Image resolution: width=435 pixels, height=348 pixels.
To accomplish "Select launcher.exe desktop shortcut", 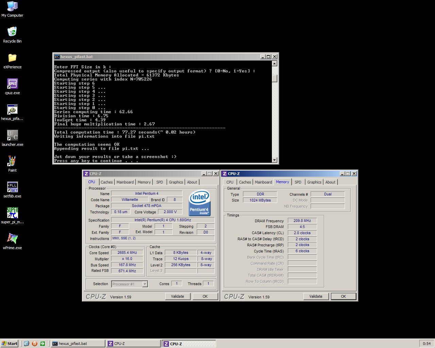I will coord(12,138).
